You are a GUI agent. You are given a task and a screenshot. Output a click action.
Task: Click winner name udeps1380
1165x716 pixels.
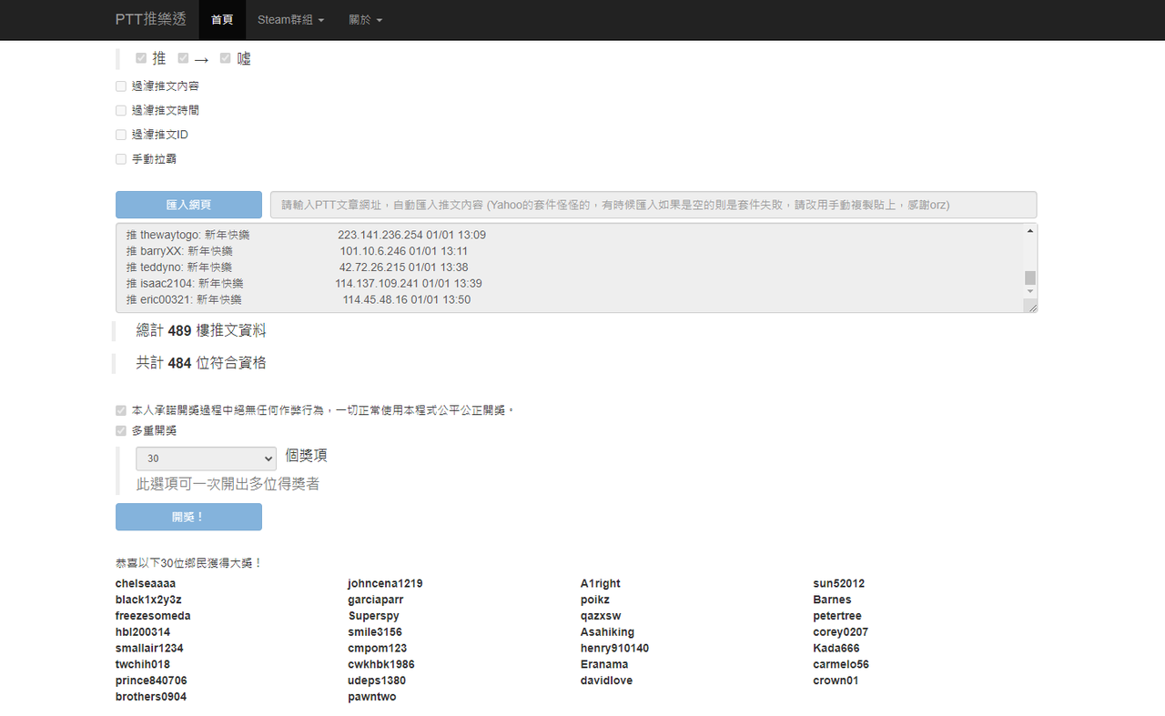tap(377, 681)
